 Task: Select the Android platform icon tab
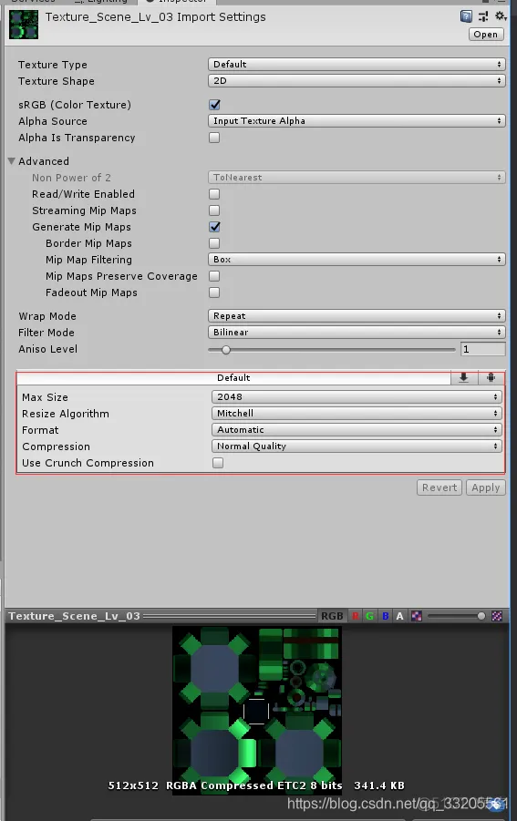coord(491,377)
